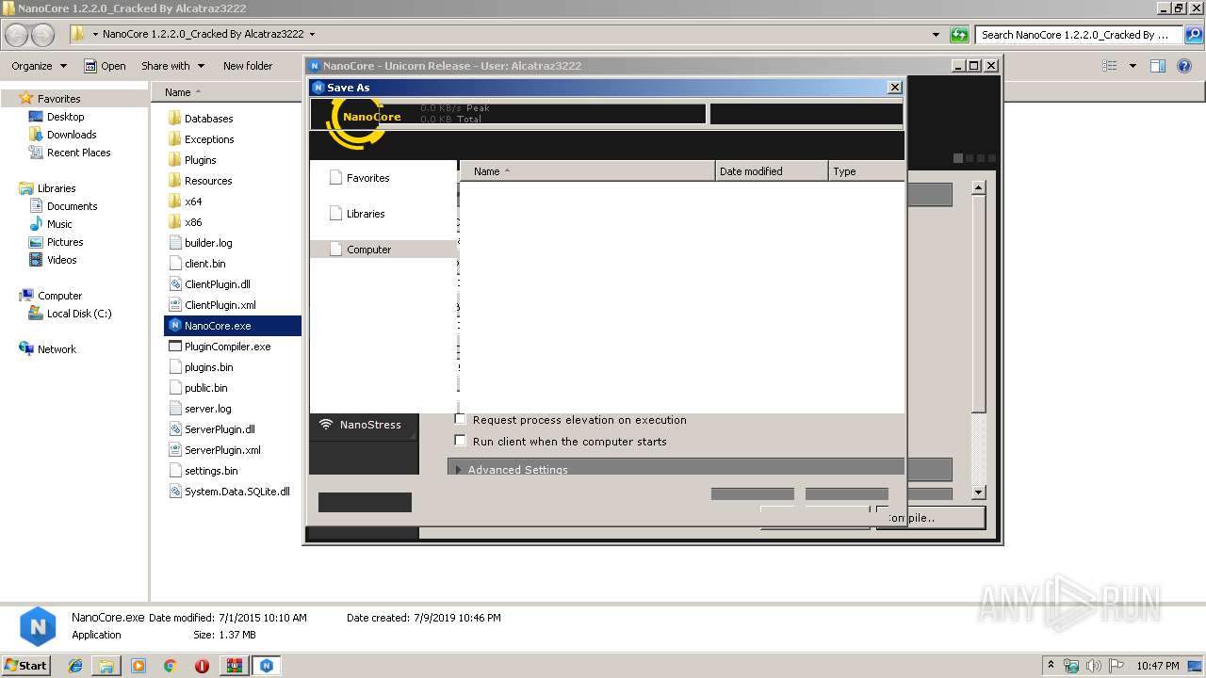This screenshot has height=678, width=1206.
Task: Switch to NanoCore taskbar button
Action: 267,666
